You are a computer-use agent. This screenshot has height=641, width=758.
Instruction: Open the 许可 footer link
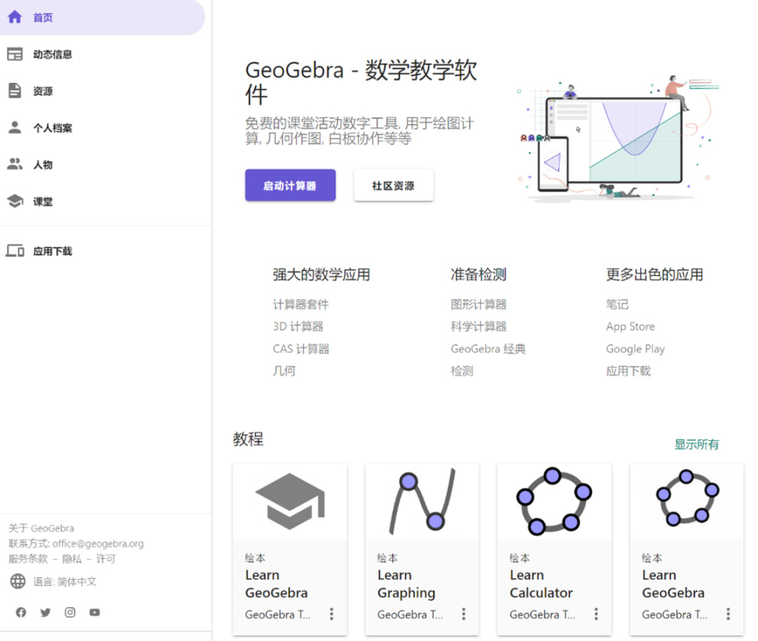click(106, 559)
